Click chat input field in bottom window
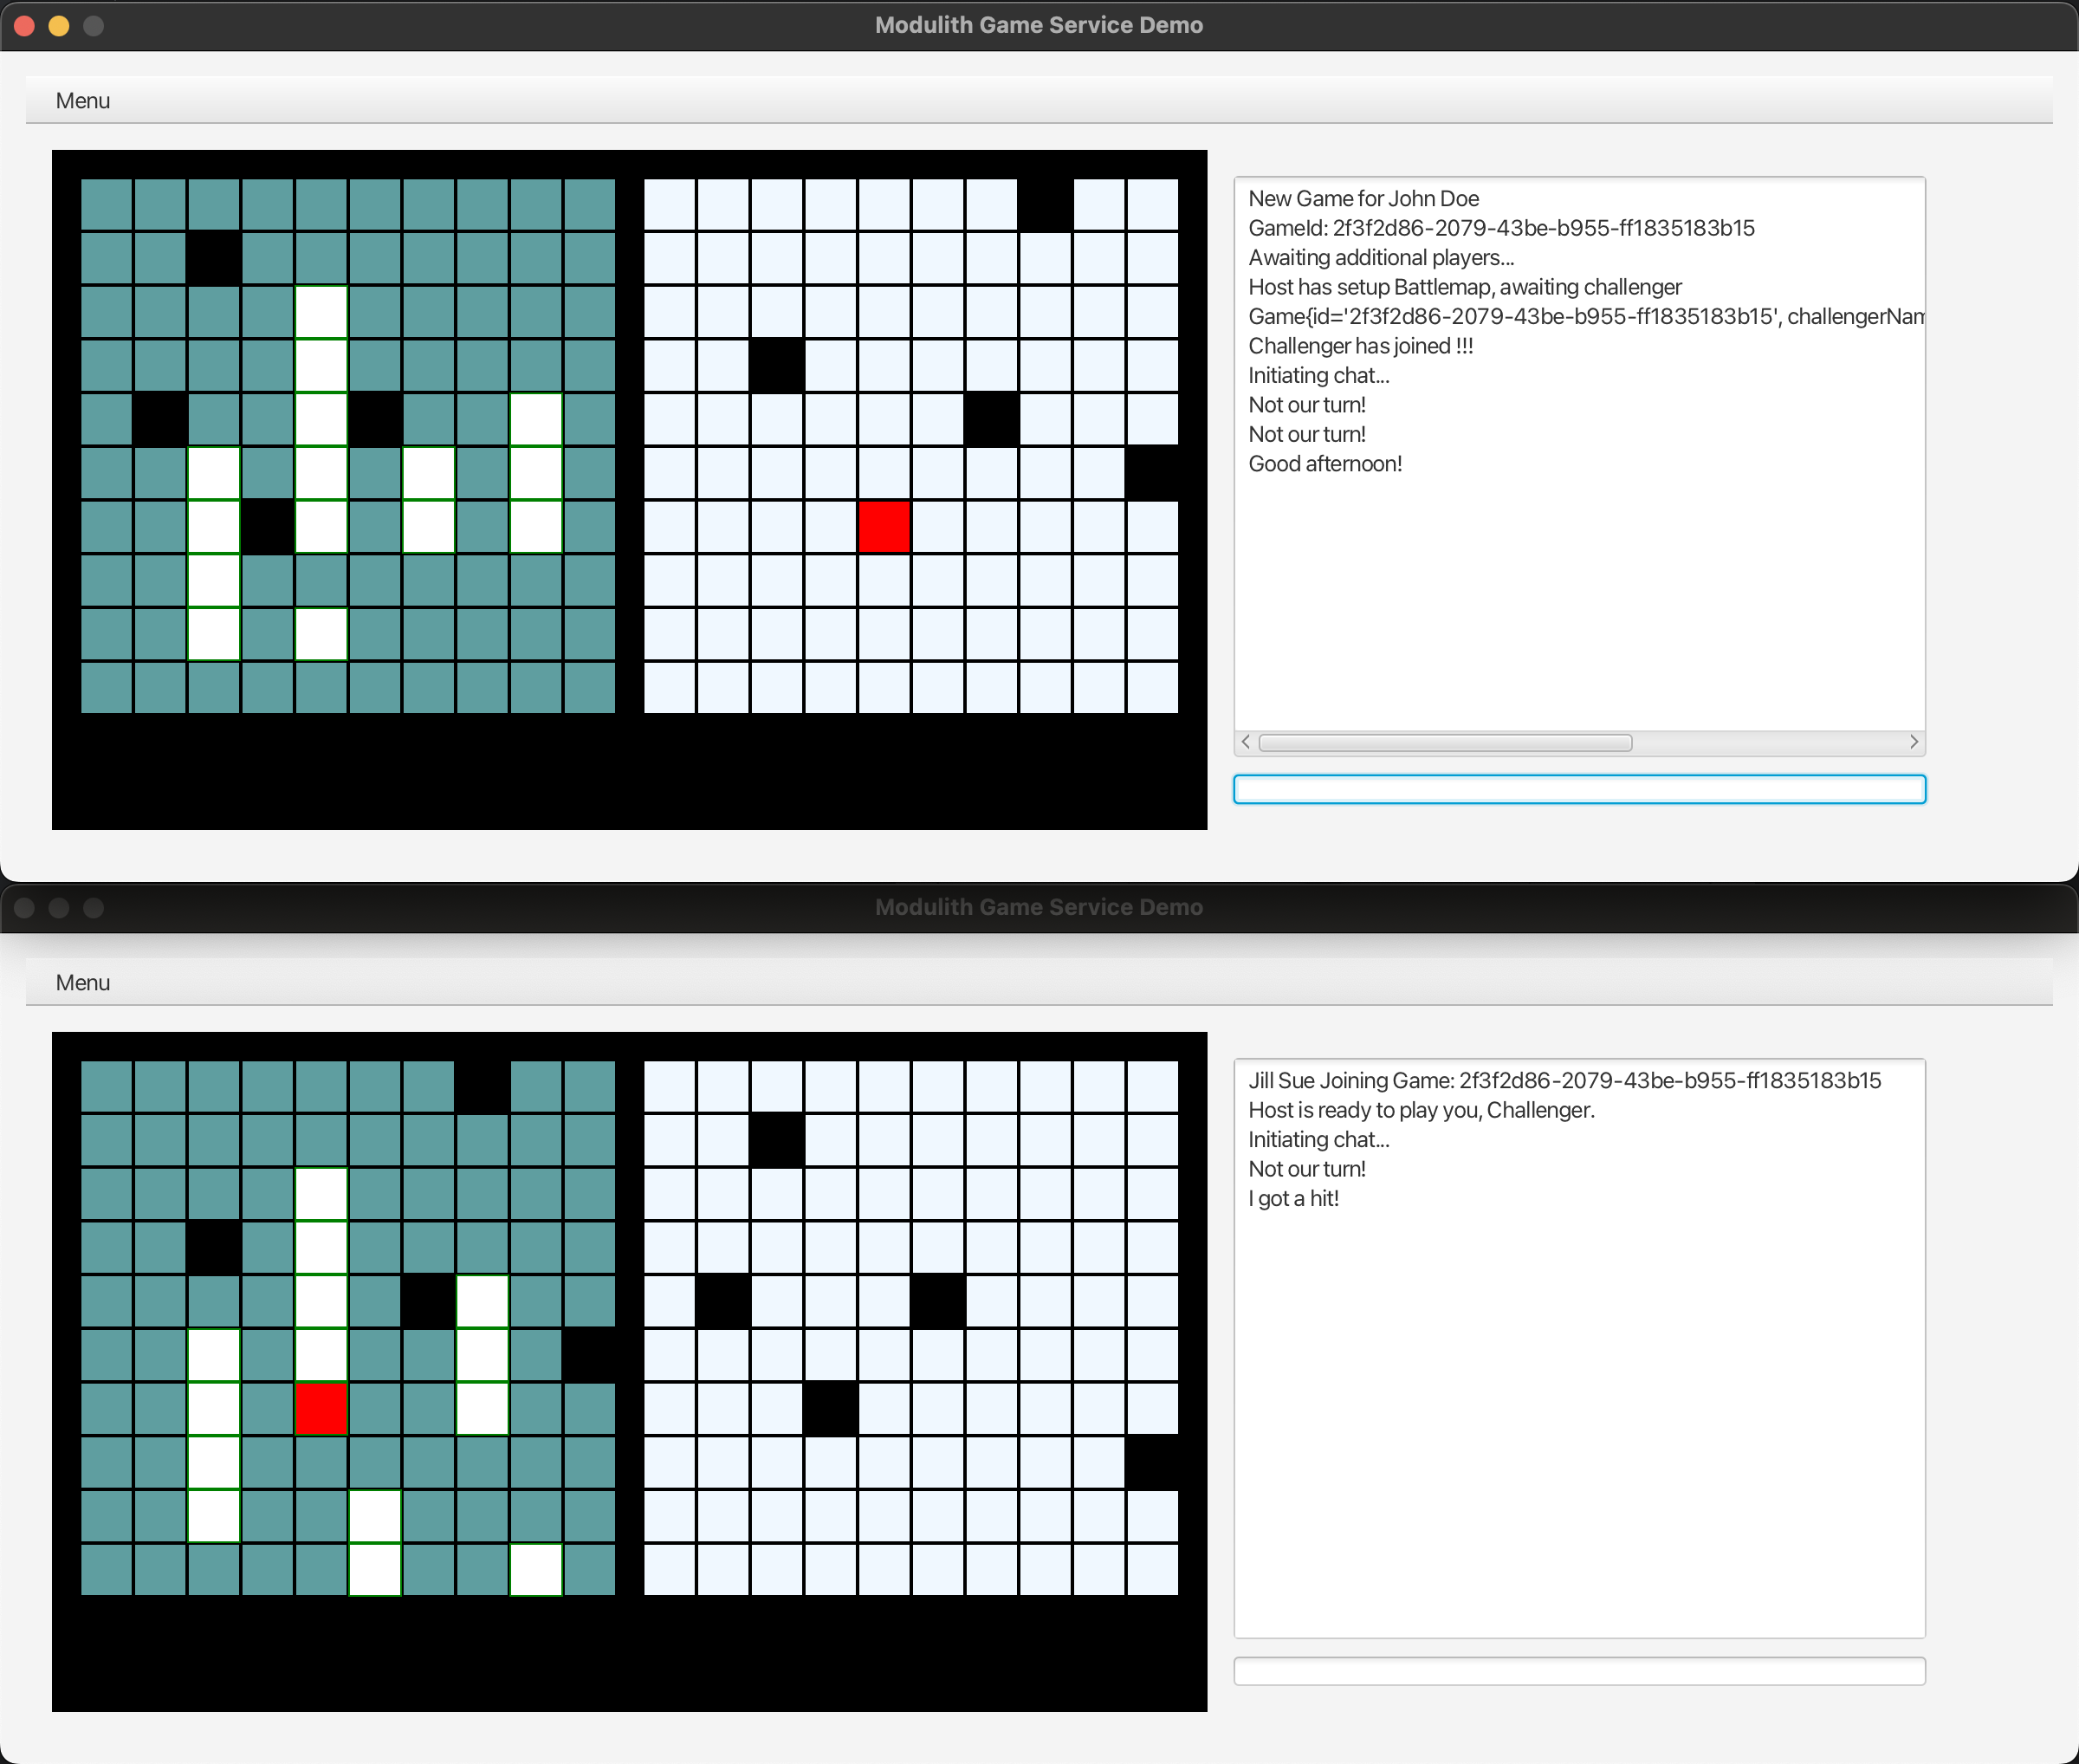This screenshot has height=1764, width=2079. 1579,1671
